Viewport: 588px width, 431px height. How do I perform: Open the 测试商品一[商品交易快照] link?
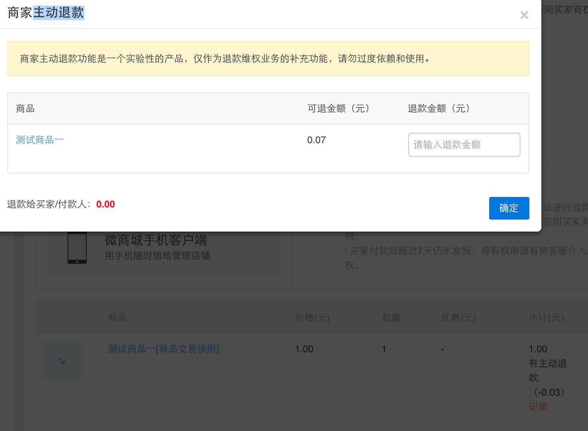point(163,349)
